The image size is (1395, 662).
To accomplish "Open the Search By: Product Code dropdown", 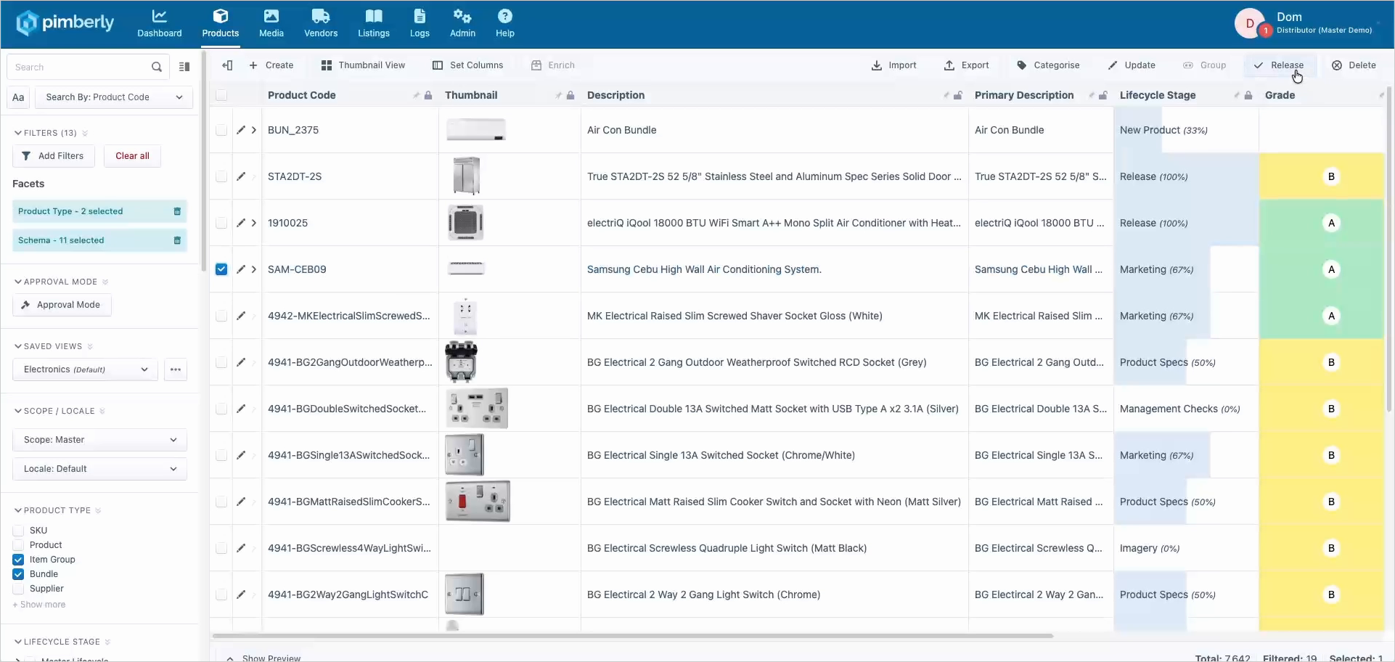I will pos(114,97).
